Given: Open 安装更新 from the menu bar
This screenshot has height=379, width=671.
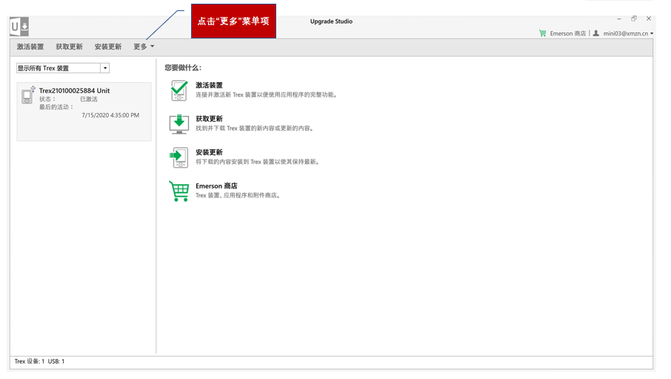Looking at the screenshot, I should coord(108,47).
